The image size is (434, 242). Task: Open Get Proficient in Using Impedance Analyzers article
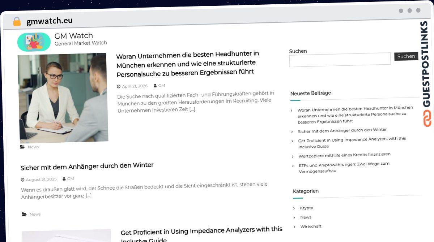(201, 234)
